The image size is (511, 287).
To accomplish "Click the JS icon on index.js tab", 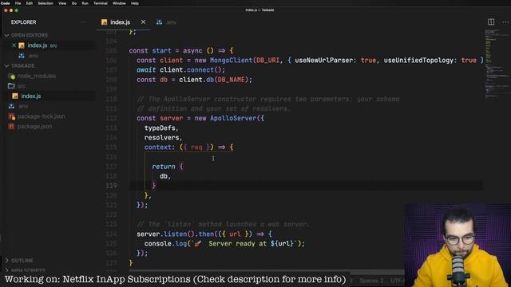I will pos(104,22).
